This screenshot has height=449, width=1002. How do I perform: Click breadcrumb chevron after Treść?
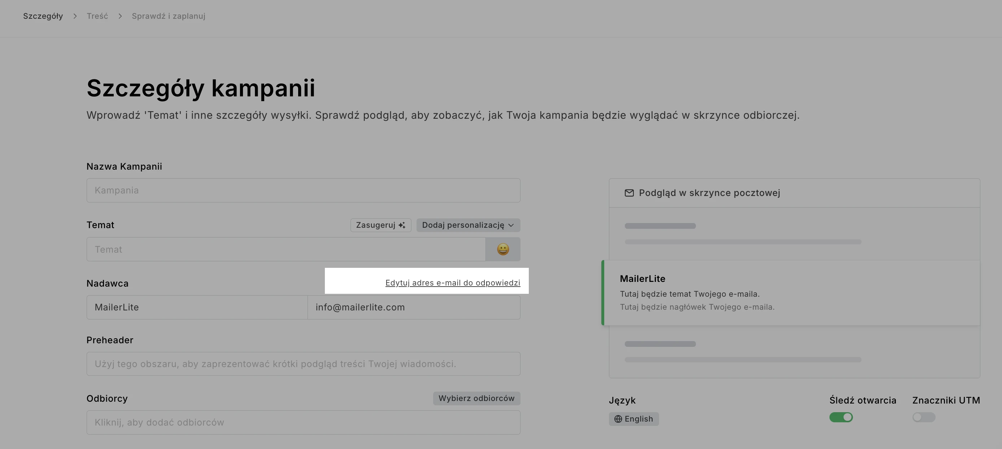120,16
